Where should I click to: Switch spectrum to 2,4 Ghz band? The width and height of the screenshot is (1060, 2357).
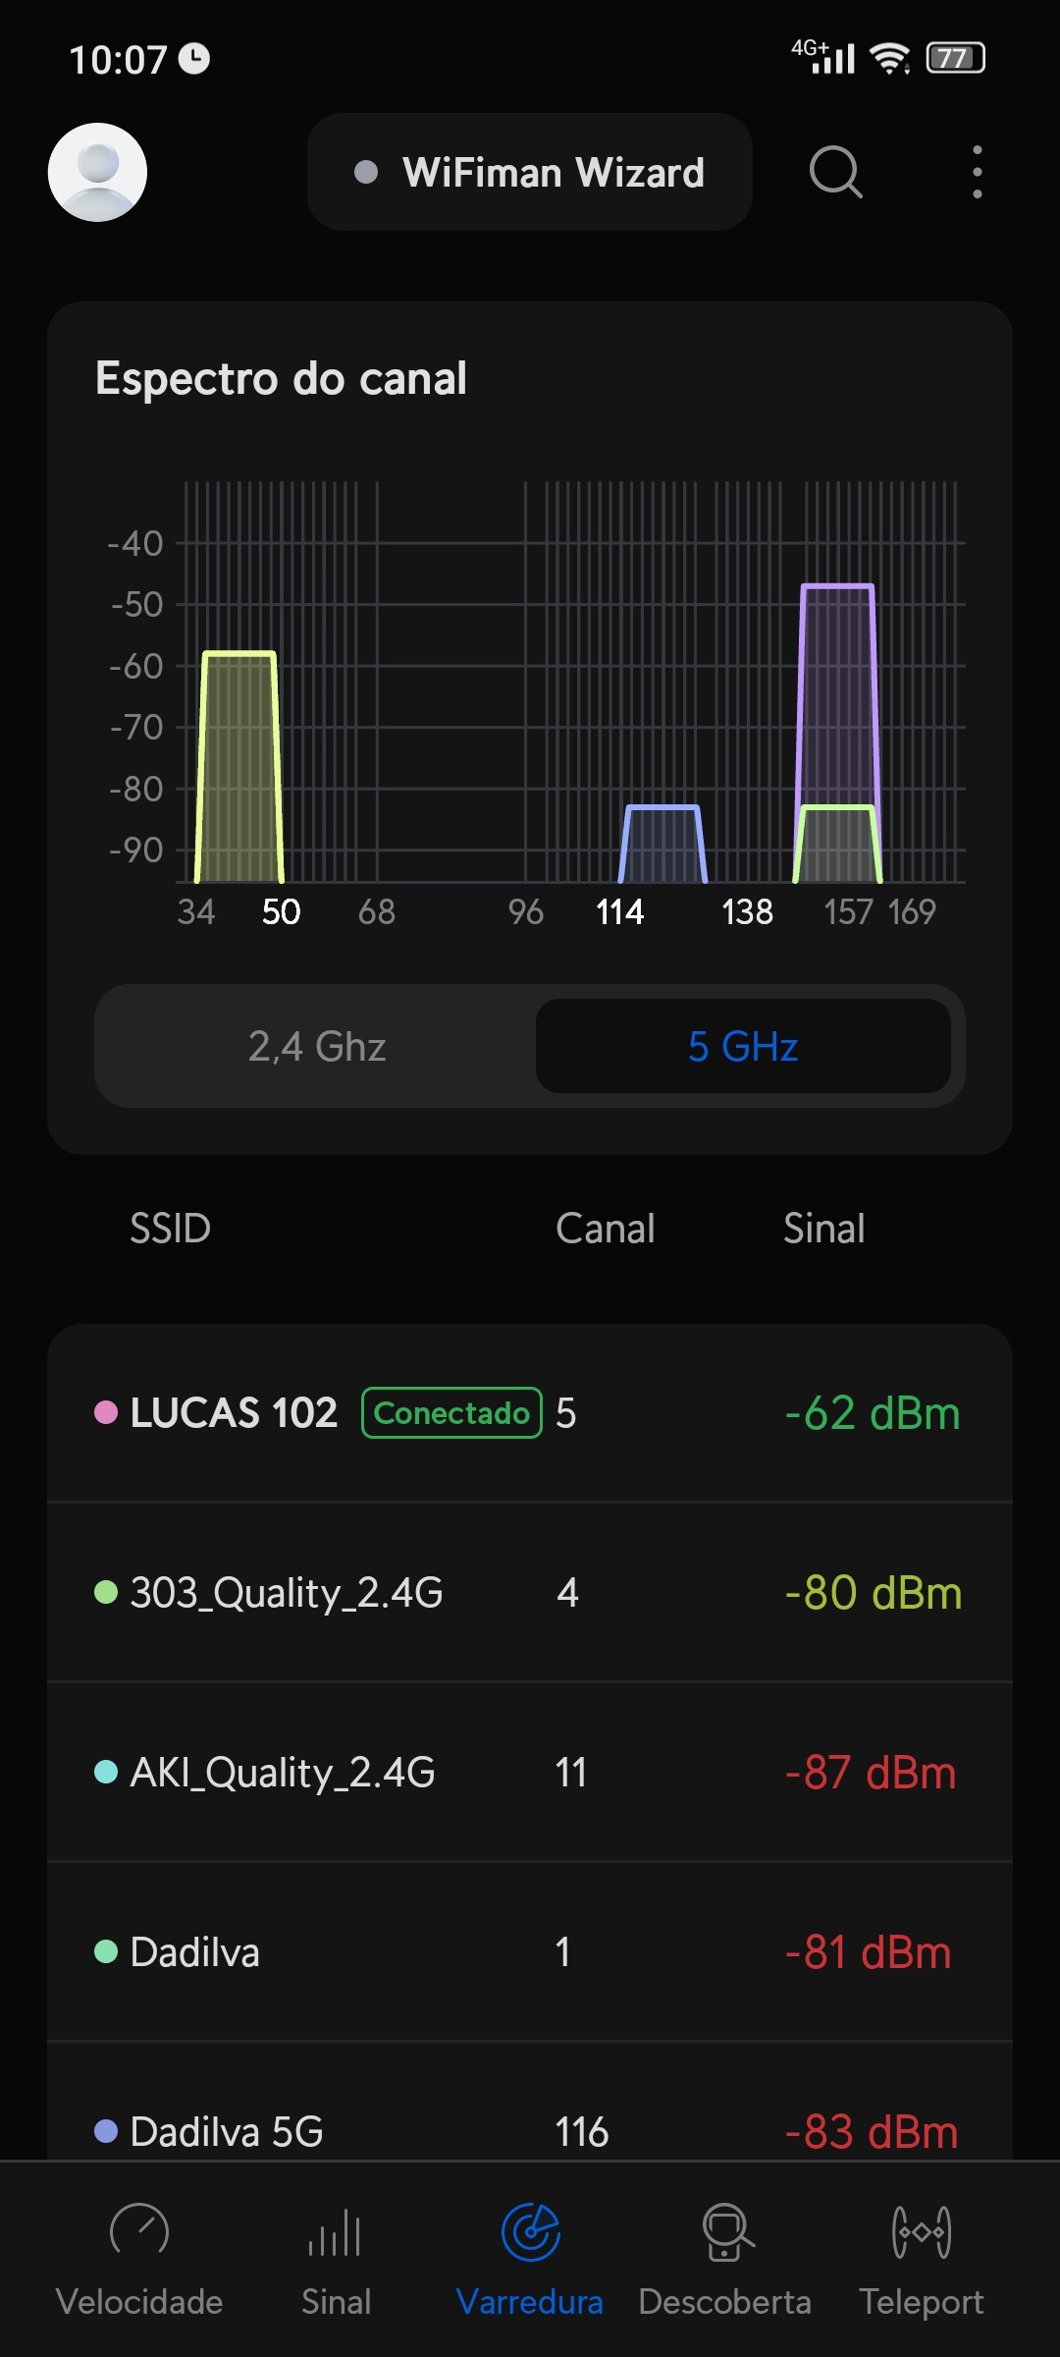(317, 1046)
